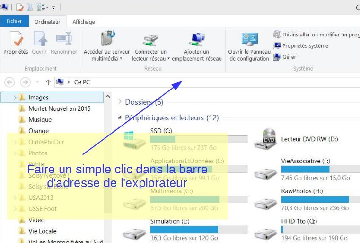This screenshot has height=243, width=360.
Task: Select the SSD (C:) drive label
Action: (161, 131)
